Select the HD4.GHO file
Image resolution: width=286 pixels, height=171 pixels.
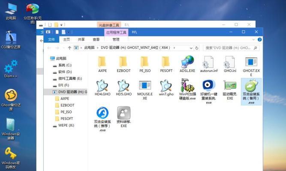[x=102, y=88]
